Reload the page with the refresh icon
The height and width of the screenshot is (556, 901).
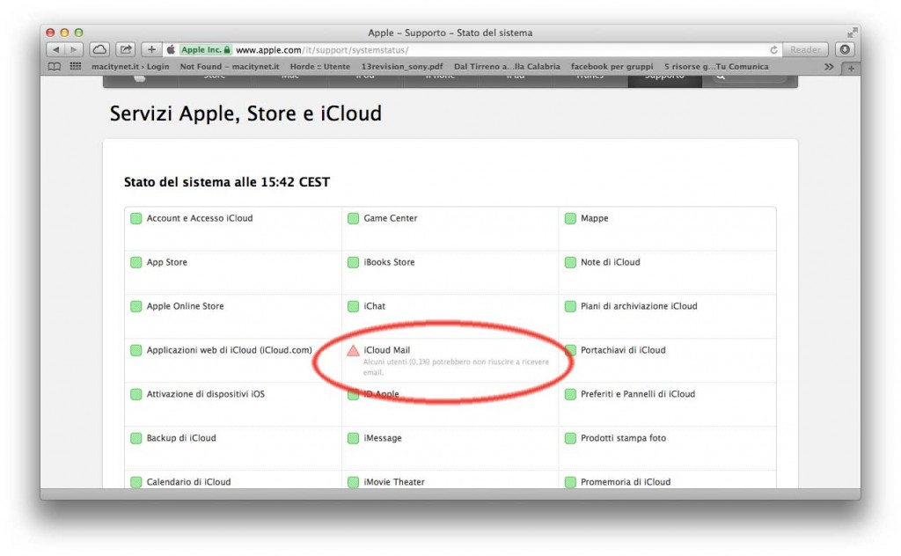(x=773, y=50)
